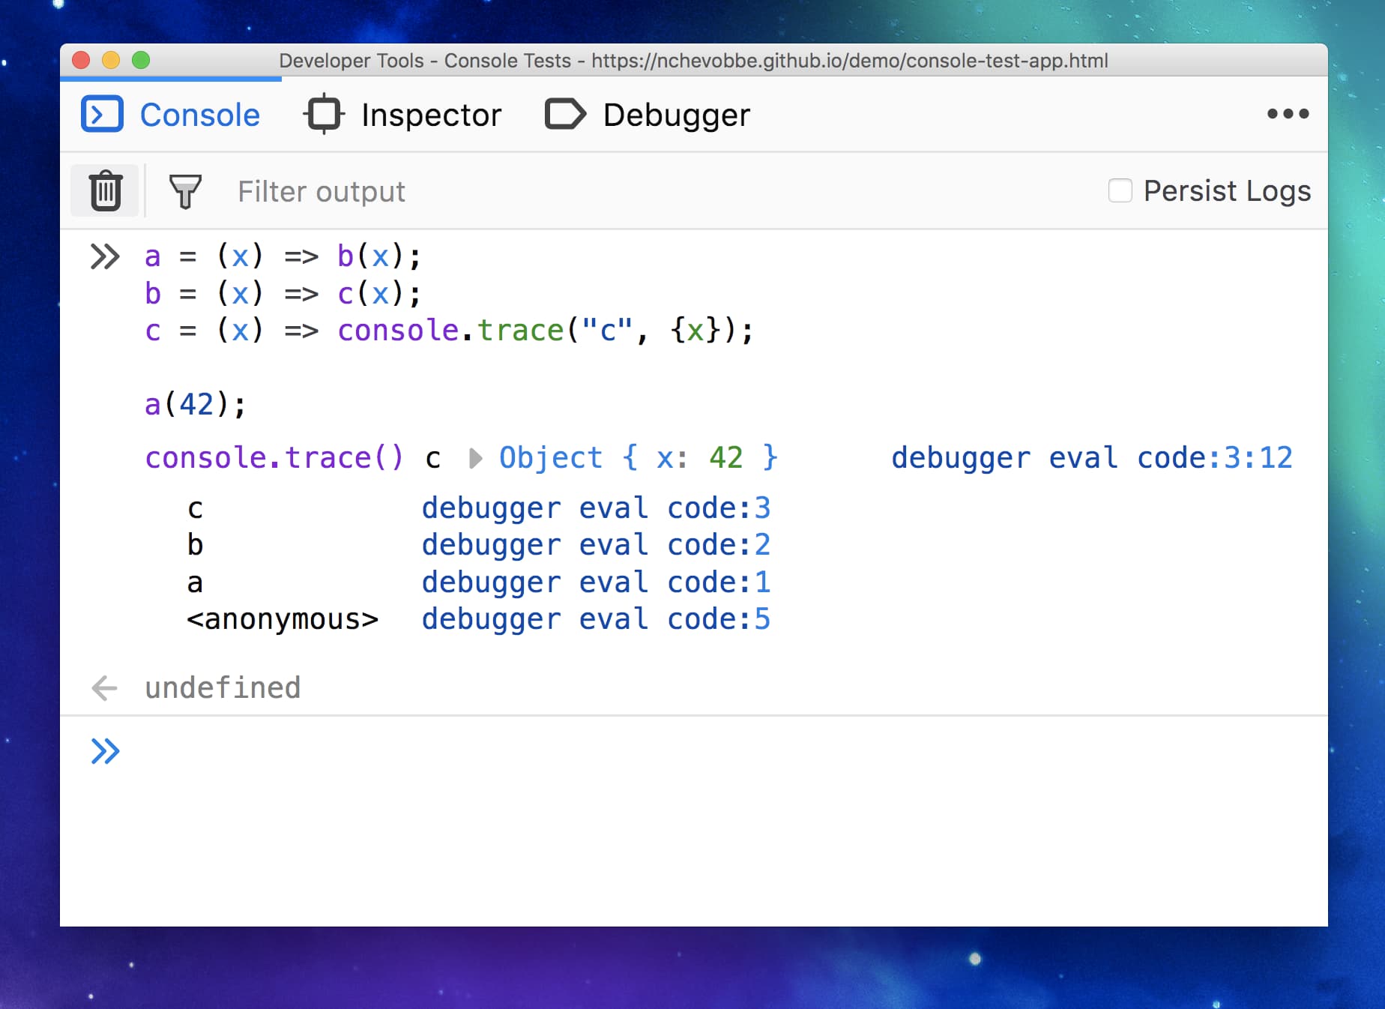Image resolution: width=1385 pixels, height=1009 pixels.
Task: Click the undefined result value
Action: pos(223,687)
